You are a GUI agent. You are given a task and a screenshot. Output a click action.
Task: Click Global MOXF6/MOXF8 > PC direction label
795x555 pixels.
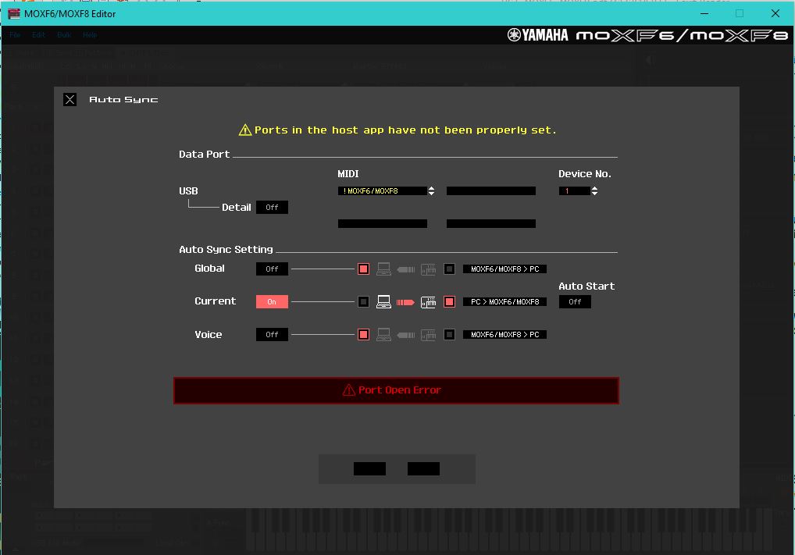click(x=504, y=269)
